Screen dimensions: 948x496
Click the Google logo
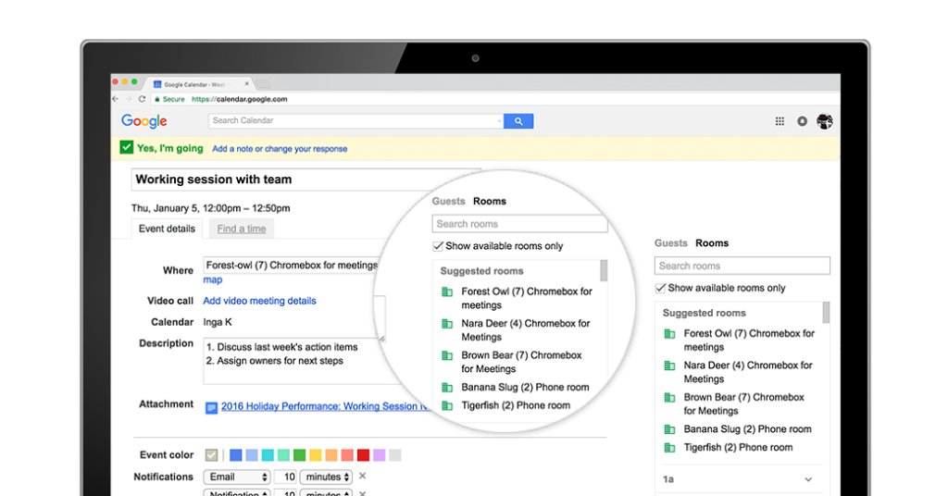click(143, 121)
